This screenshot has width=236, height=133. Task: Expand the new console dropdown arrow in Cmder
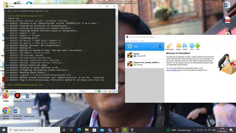coord(102,91)
